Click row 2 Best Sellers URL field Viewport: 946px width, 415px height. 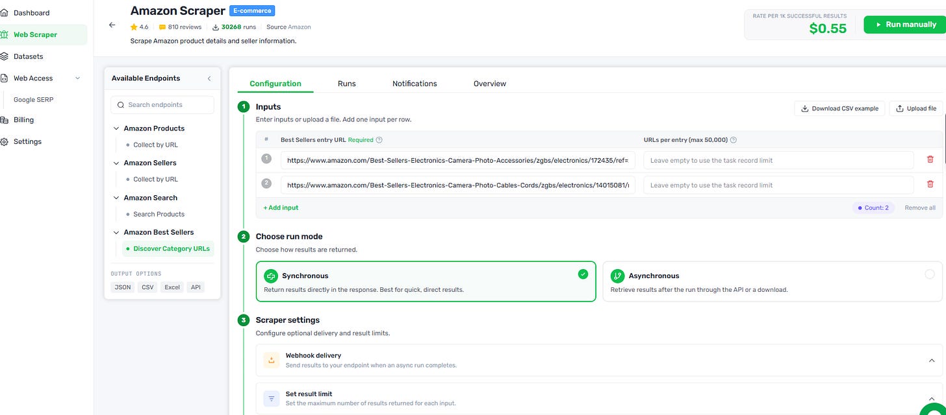[x=458, y=185]
